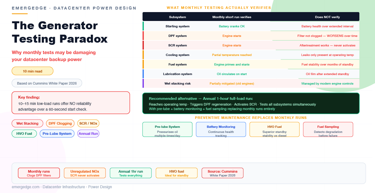Click 'PREVENTIVE MAINTENANCE REPLACES MONTHLY RUNS' heading
The width and height of the screenshot is (375, 193).
click(x=251, y=118)
